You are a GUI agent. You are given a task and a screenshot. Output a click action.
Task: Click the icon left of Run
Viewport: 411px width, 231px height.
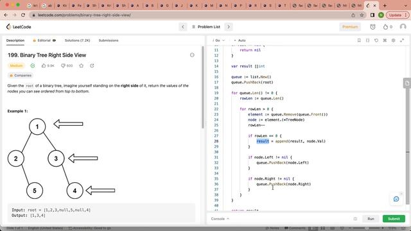(355, 219)
